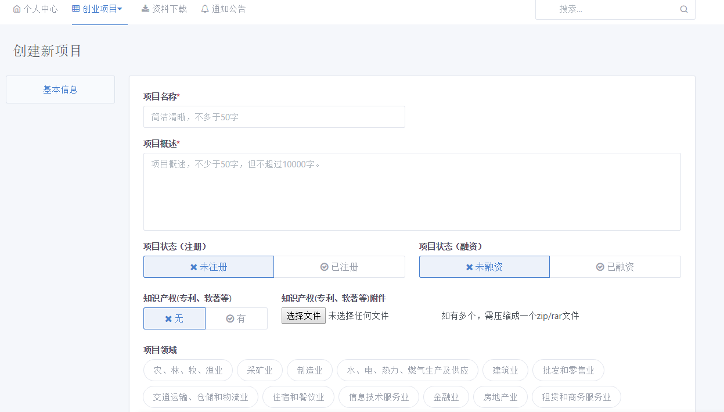724x412 pixels.
Task: Set intellectual property to 有
Action: coord(236,318)
